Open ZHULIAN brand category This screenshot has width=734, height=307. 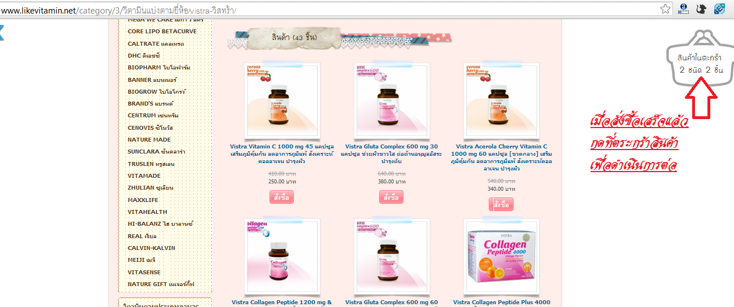click(150, 187)
